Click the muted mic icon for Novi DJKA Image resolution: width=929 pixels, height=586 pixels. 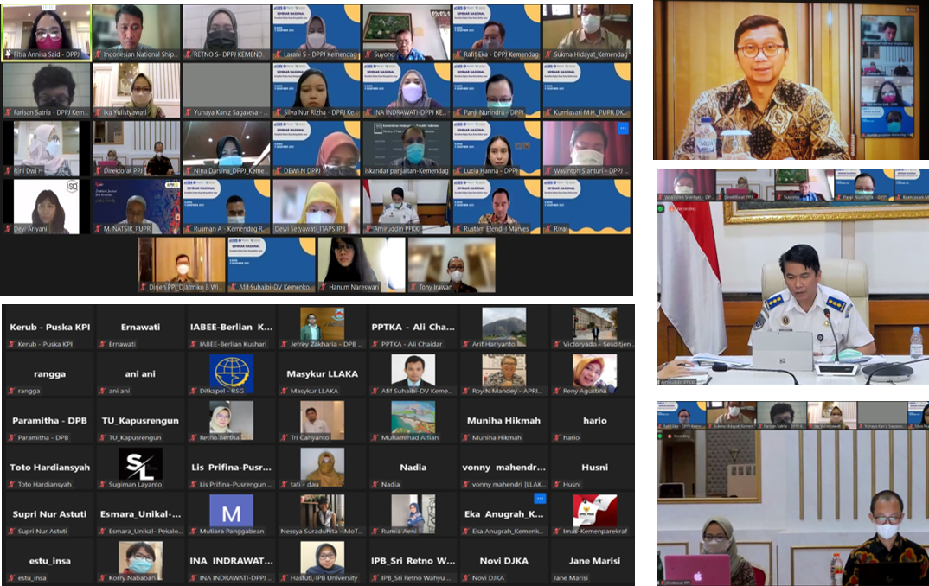(x=465, y=577)
